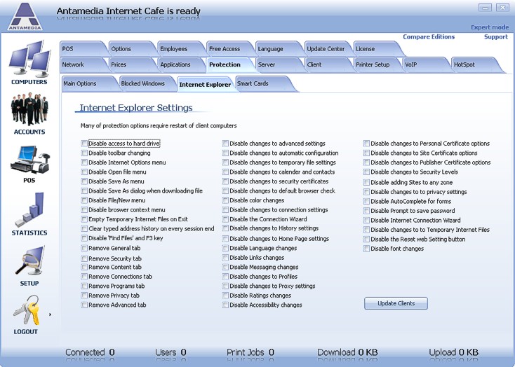This screenshot has height=367, width=515.
Task: Select the Internet Explorer sub-tab
Action: (x=206, y=85)
